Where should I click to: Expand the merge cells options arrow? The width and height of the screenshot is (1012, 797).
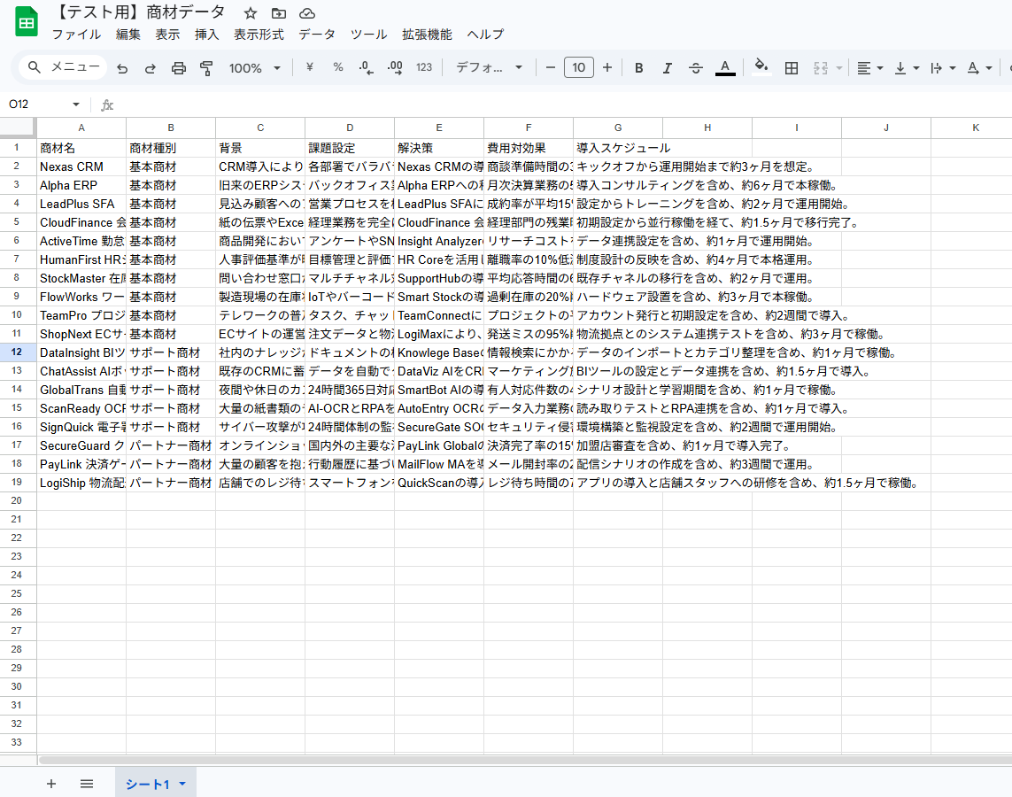[x=839, y=68]
